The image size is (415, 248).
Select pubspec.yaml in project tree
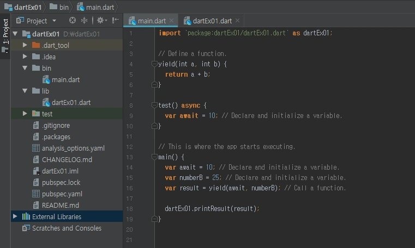[x=62, y=194]
